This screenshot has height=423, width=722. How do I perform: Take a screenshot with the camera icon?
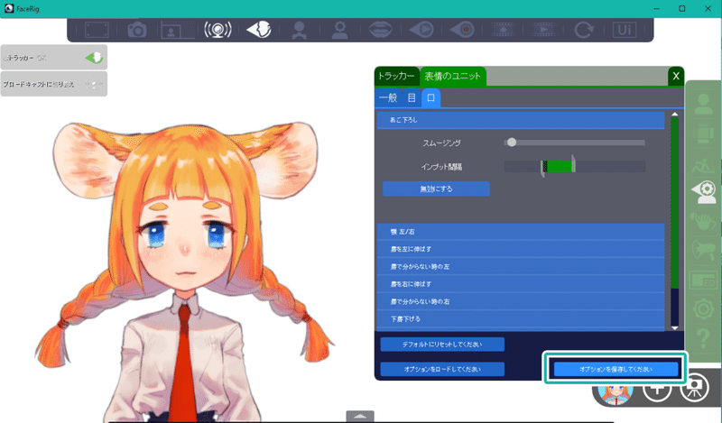[137, 30]
